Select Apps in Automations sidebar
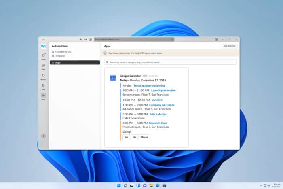Image resolution: width=283 pixels, height=189 pixels. coord(75,63)
